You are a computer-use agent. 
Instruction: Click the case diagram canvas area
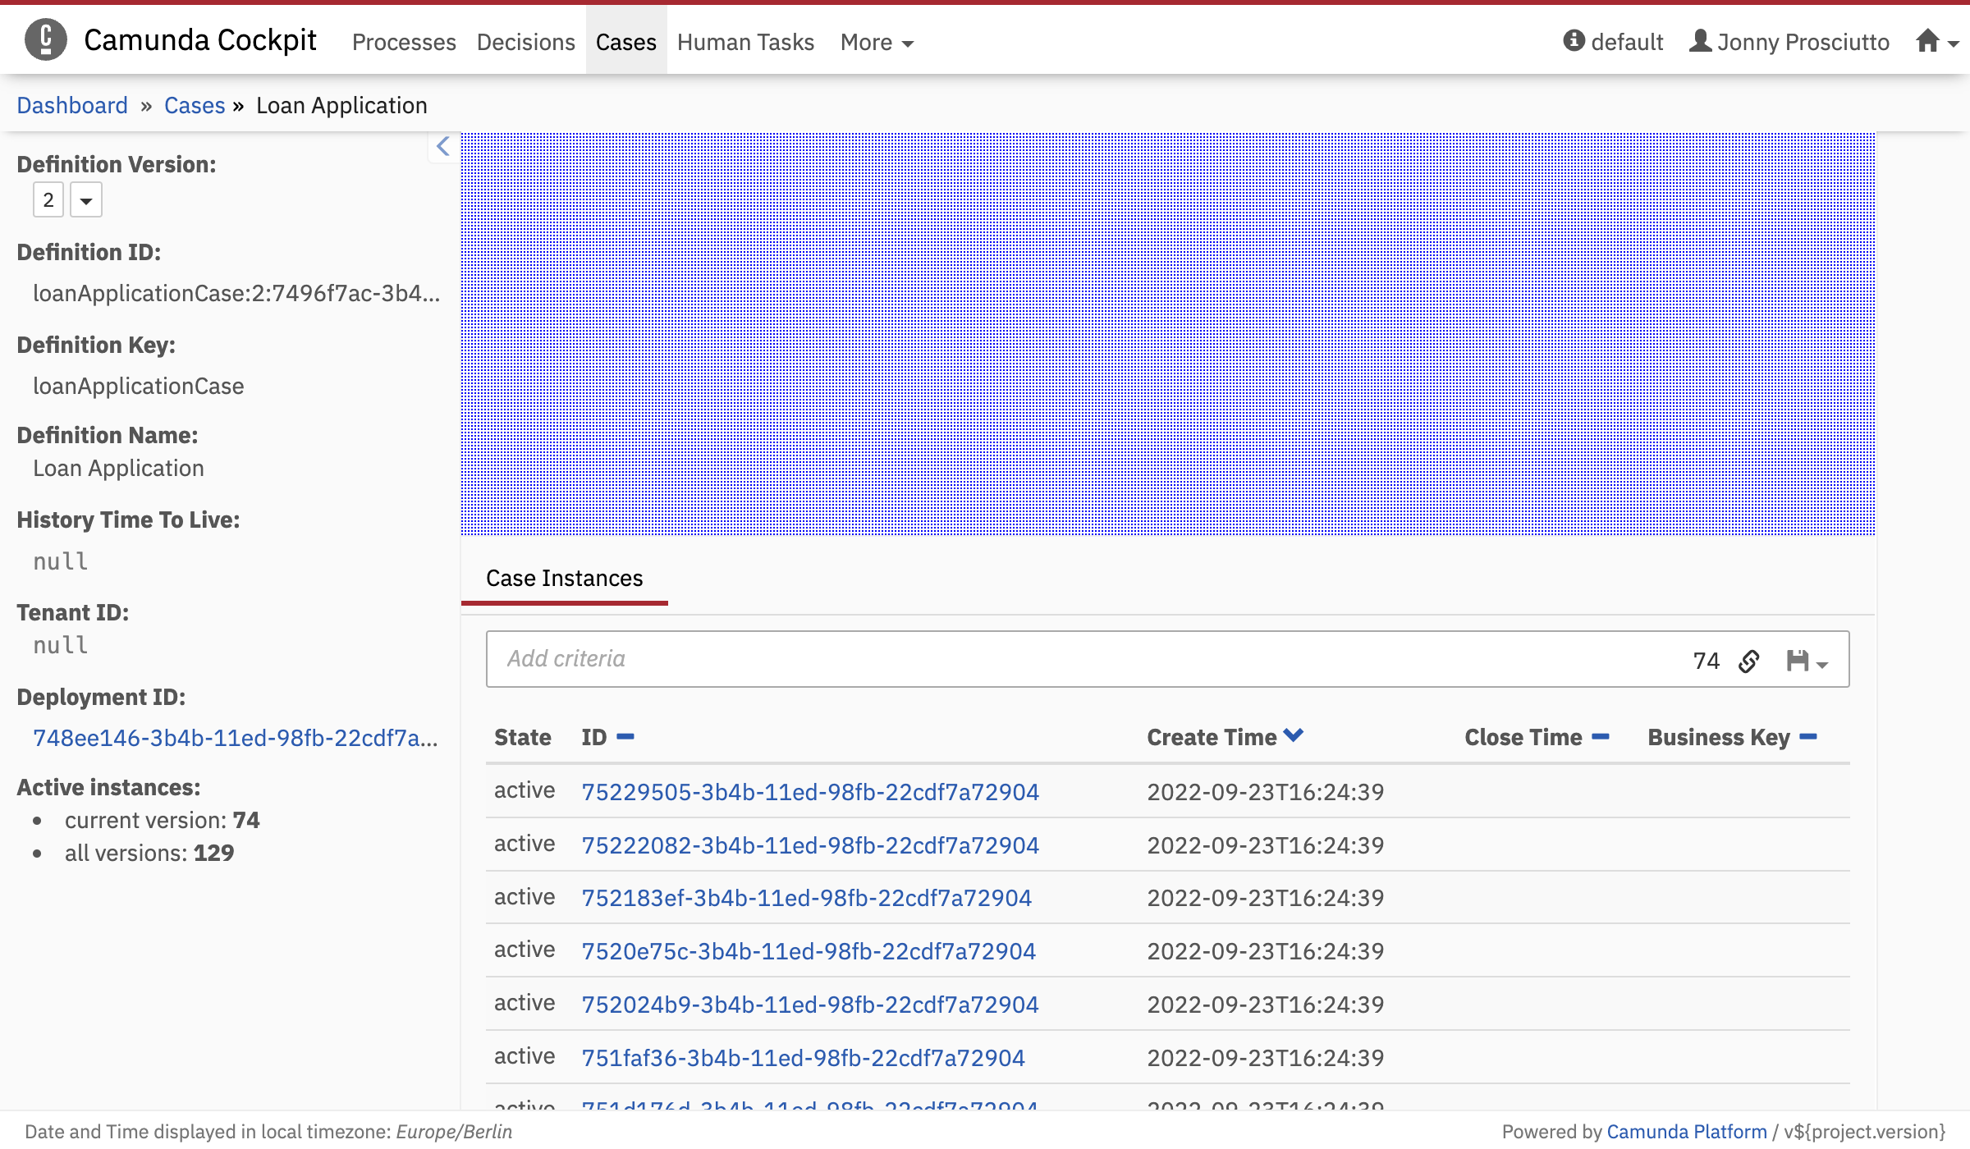click(x=1168, y=334)
